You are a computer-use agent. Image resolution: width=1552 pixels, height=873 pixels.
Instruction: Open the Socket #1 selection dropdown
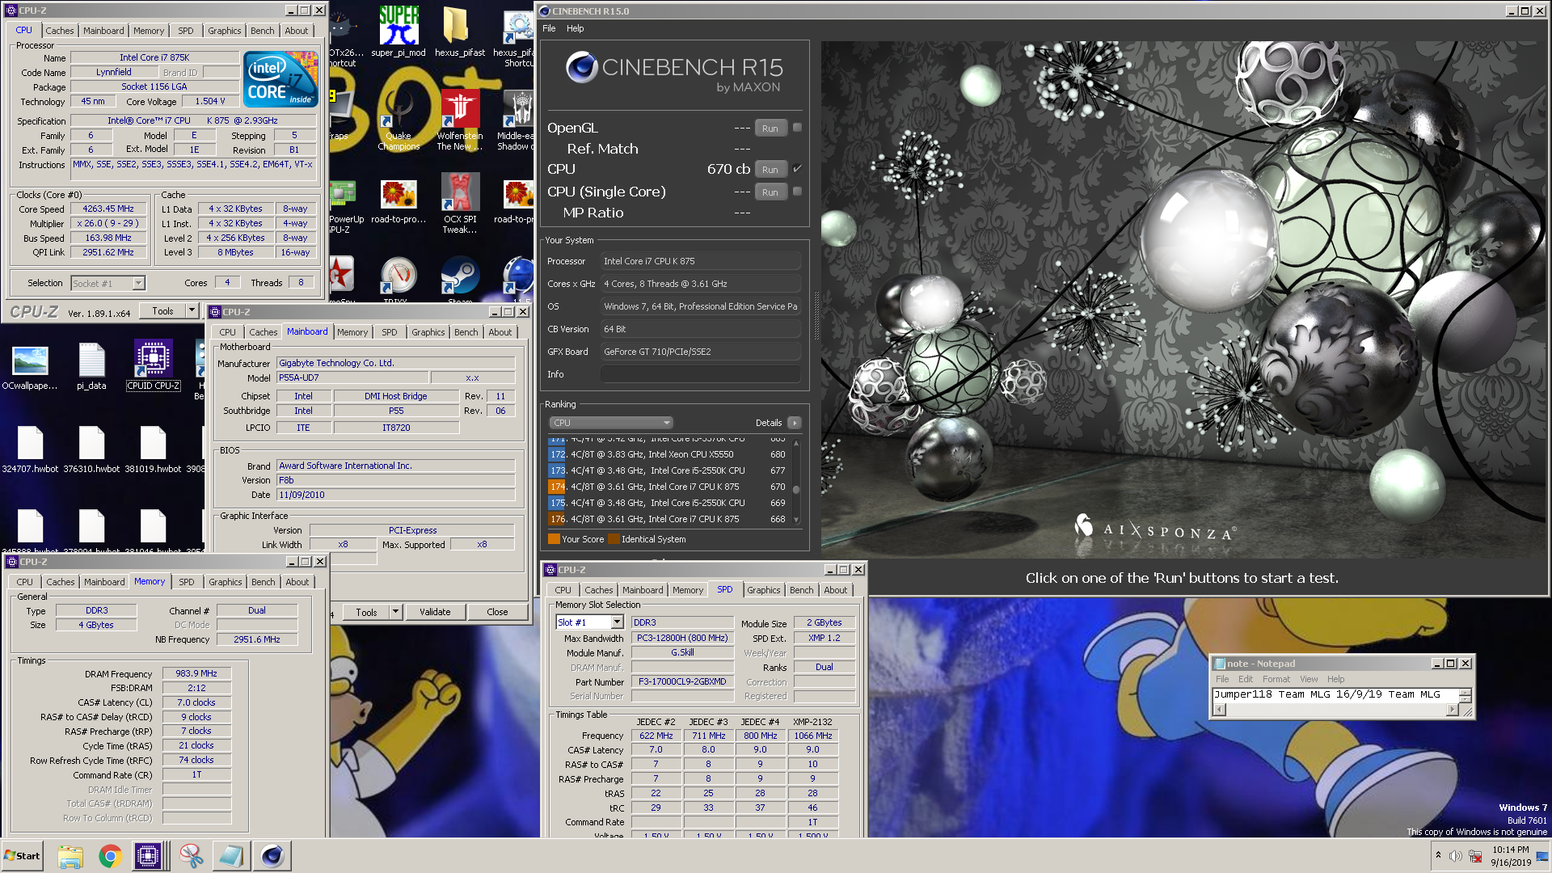click(138, 284)
